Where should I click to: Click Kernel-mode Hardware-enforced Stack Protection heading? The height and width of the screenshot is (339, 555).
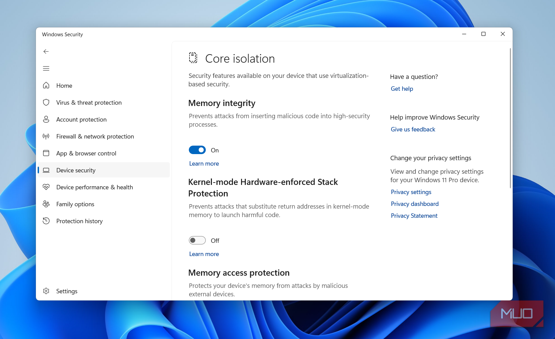pos(263,188)
